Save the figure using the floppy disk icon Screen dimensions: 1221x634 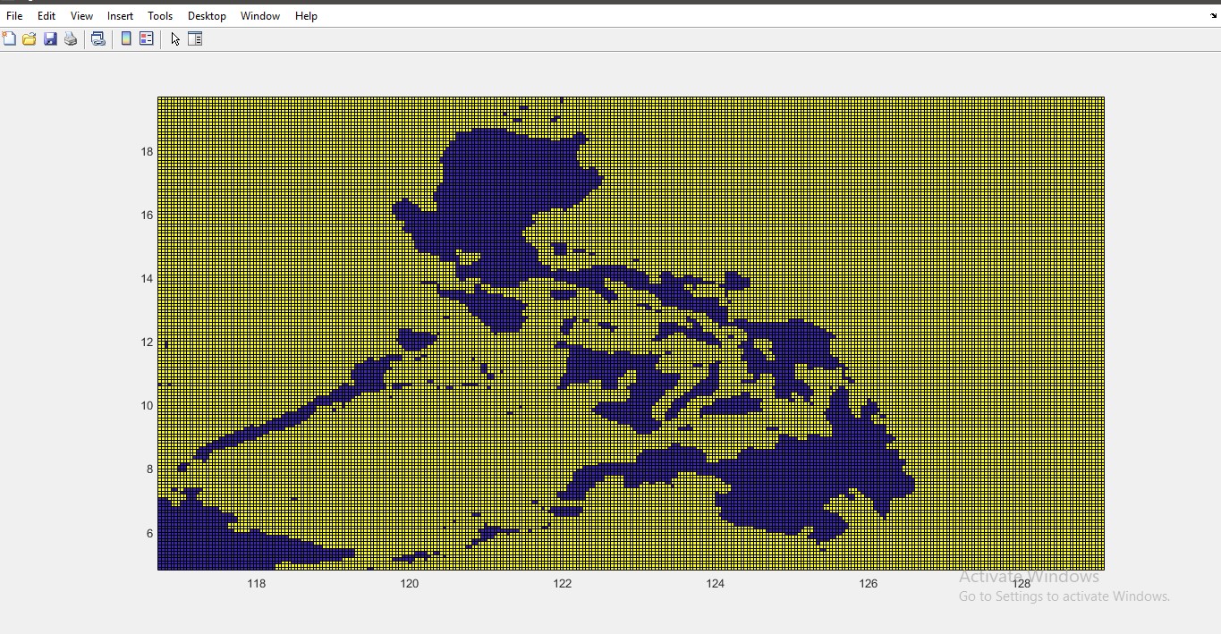pos(50,38)
